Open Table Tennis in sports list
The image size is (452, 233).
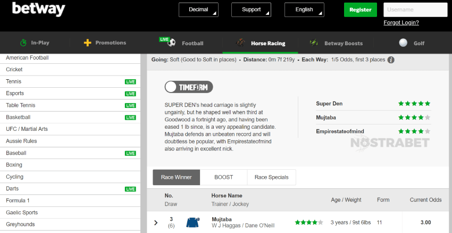70,105
